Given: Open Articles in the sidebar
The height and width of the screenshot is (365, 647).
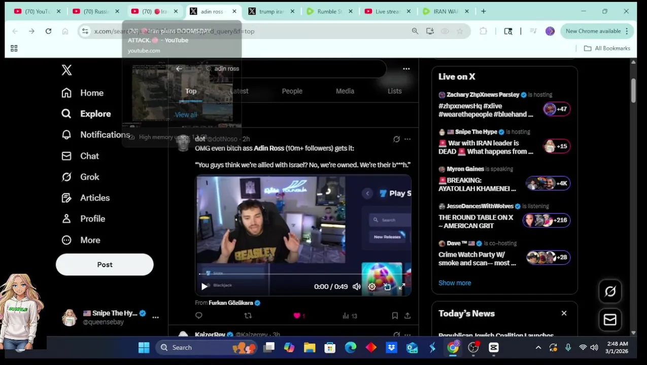Looking at the screenshot, I should pos(85,198).
